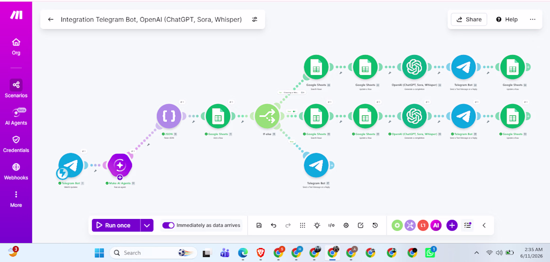Screen dimensions: 550x262
Task: Open Microsoft Edge from the taskbar
Action: tap(242, 252)
